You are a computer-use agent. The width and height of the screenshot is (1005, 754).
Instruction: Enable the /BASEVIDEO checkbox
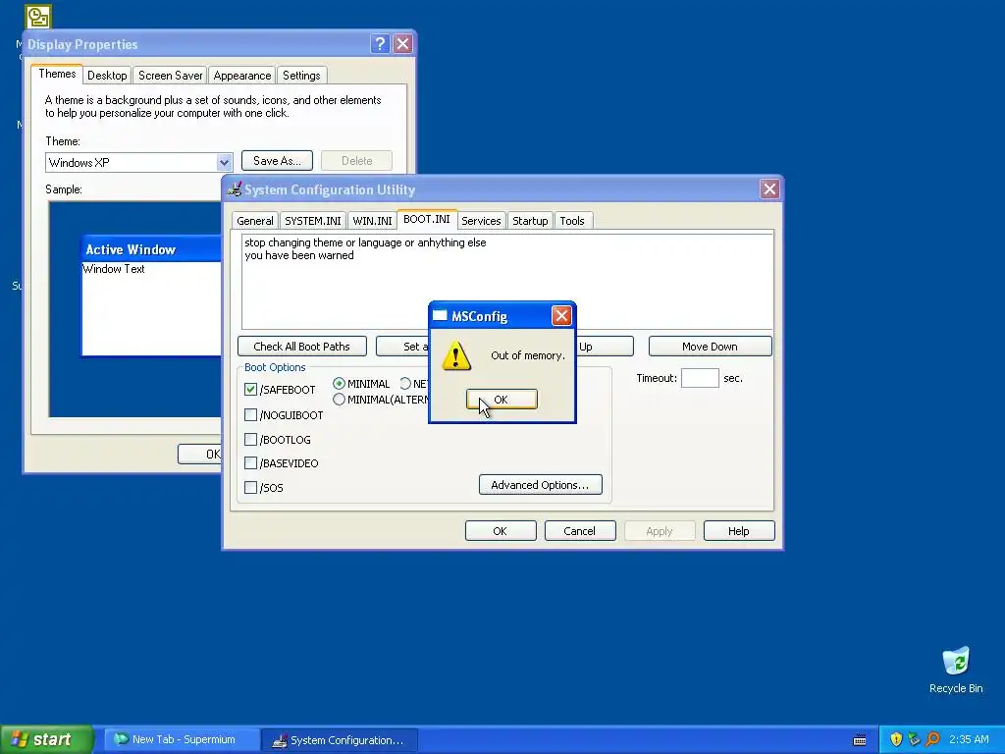pos(250,463)
